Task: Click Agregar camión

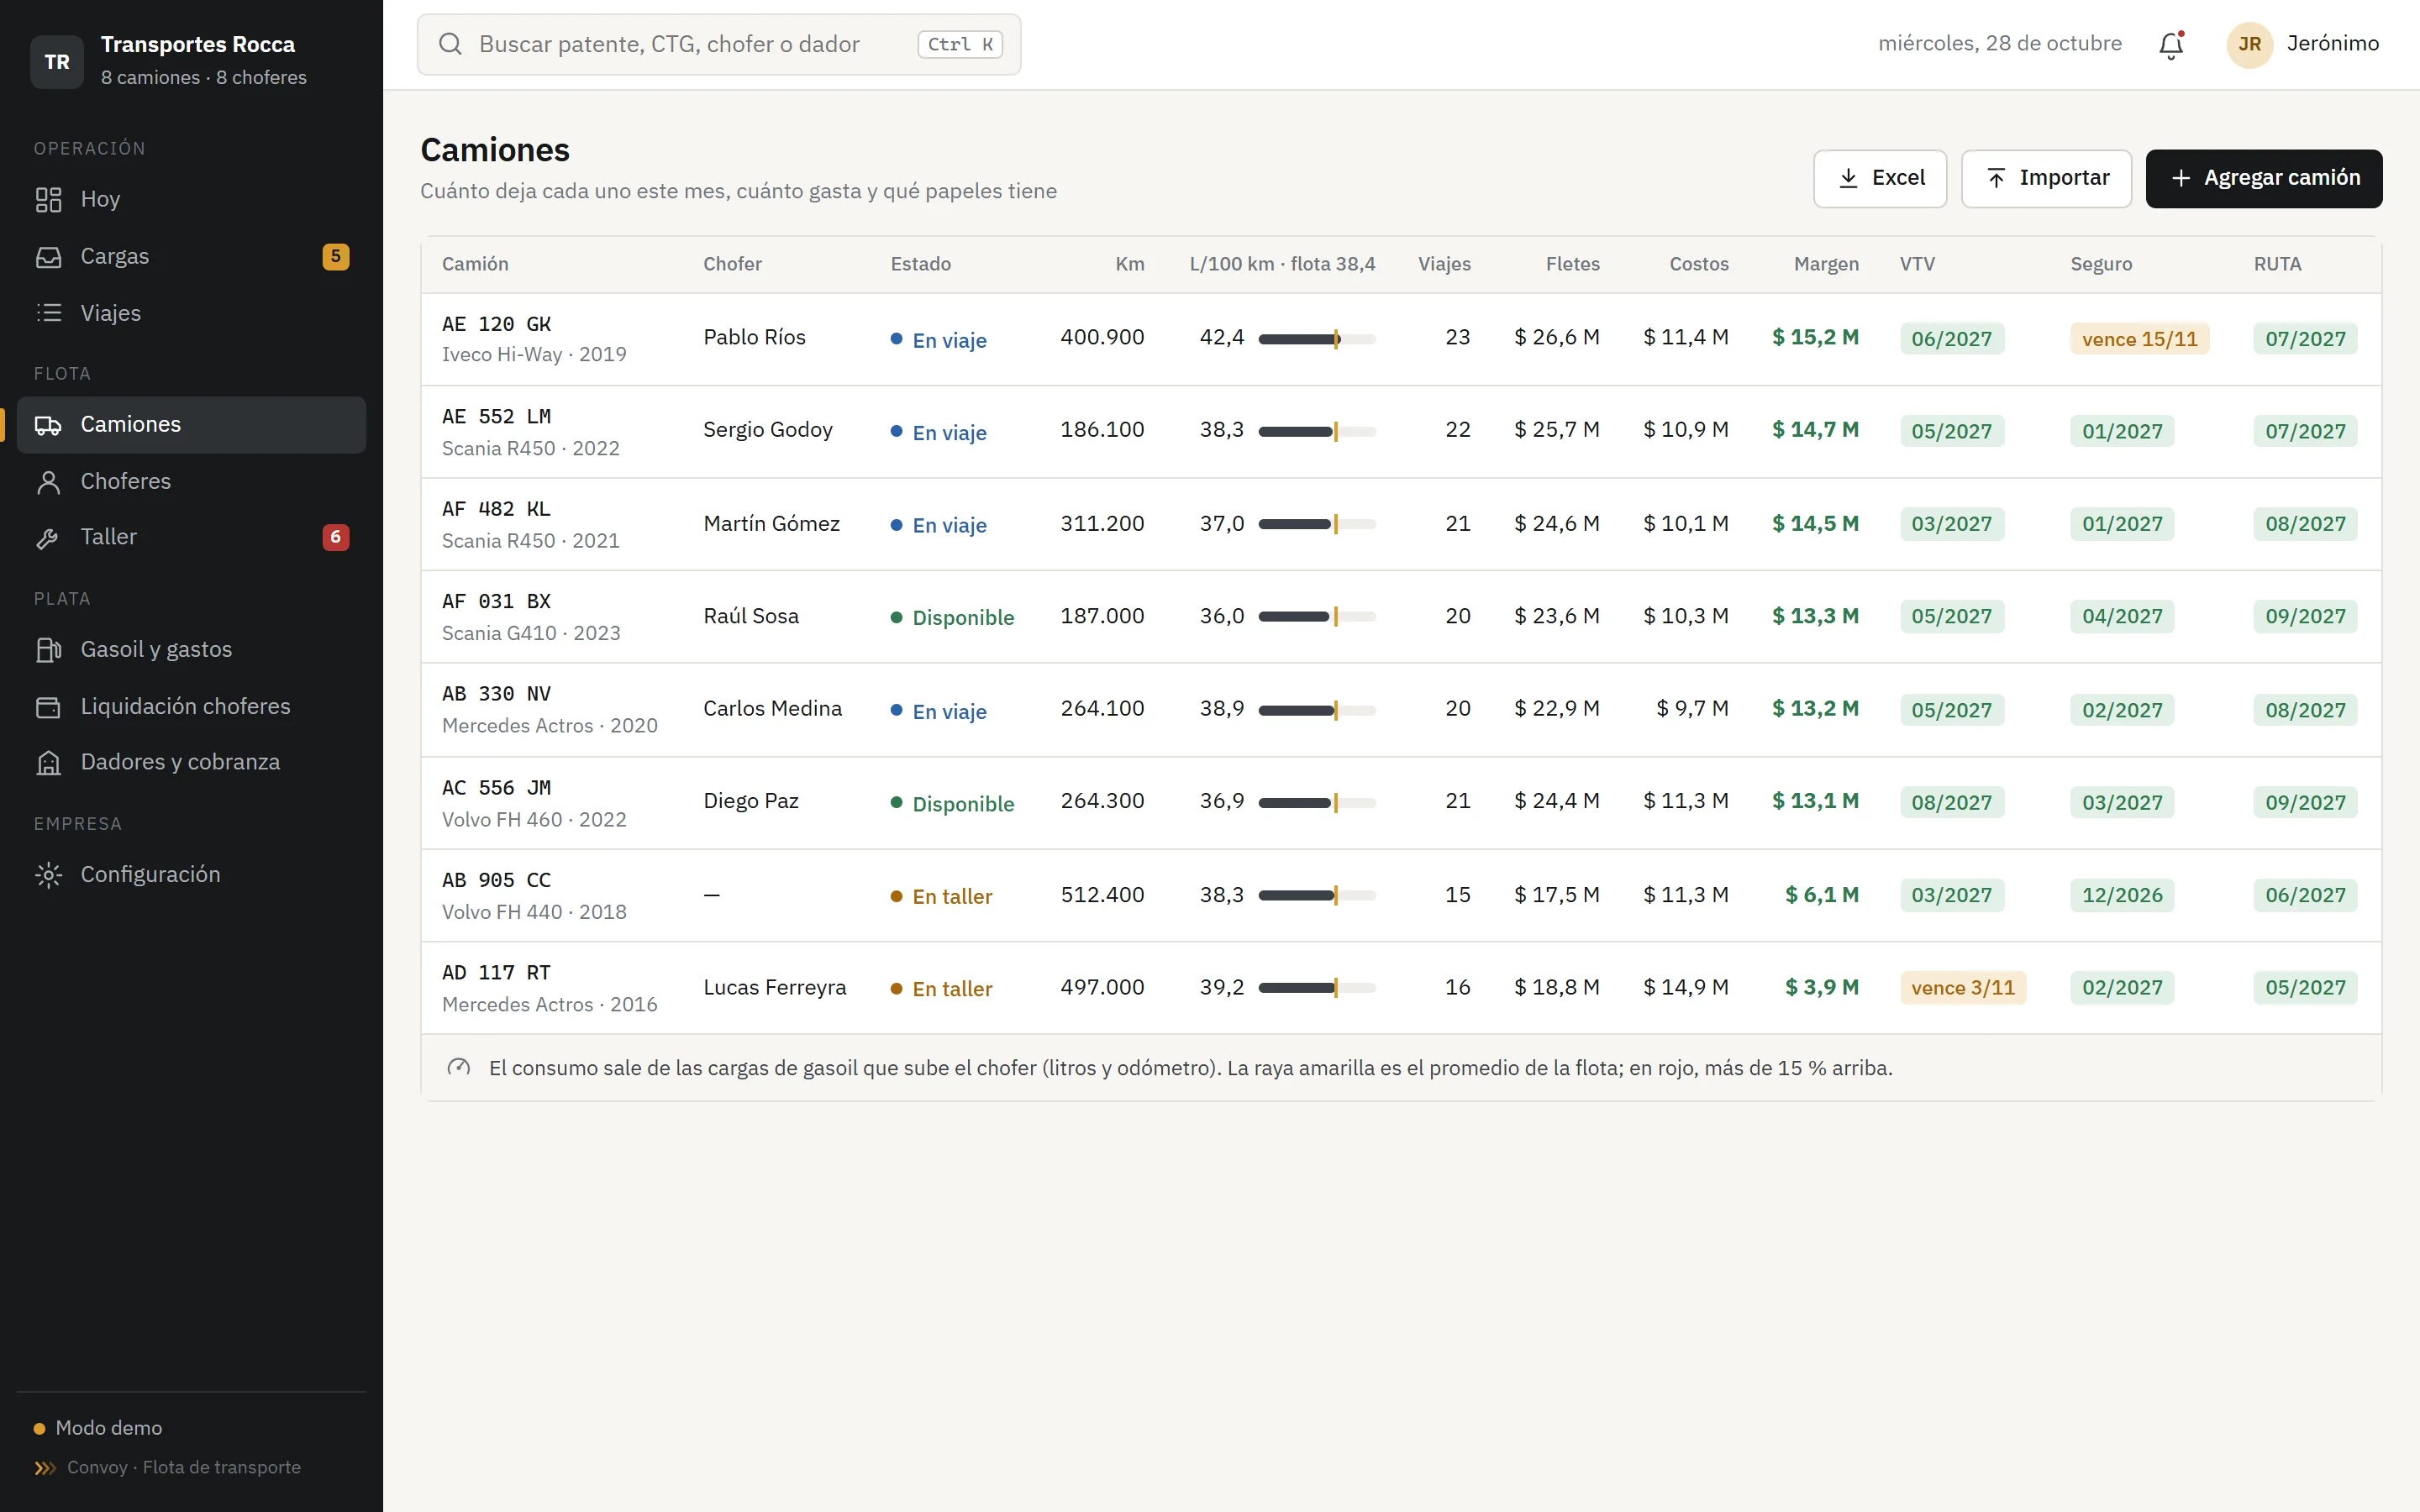Action: [x=2264, y=178]
